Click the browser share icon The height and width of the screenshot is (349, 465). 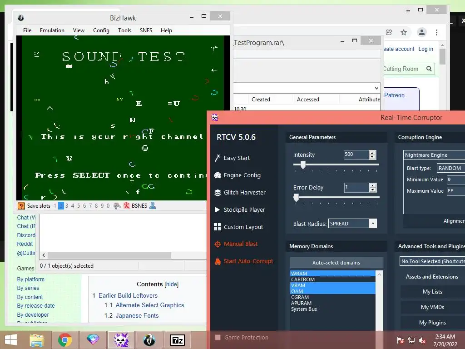pyautogui.click(x=389, y=32)
